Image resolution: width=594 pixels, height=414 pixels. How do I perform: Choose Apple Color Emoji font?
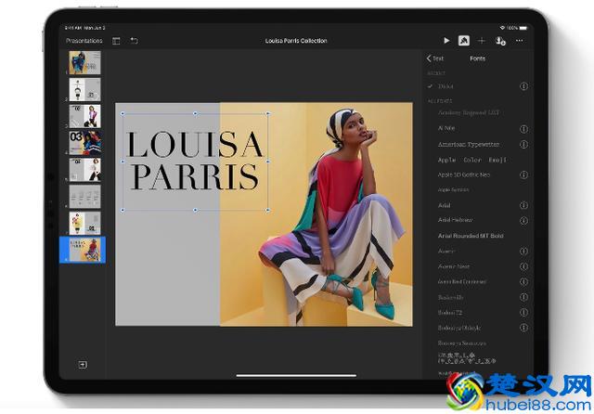point(472,160)
